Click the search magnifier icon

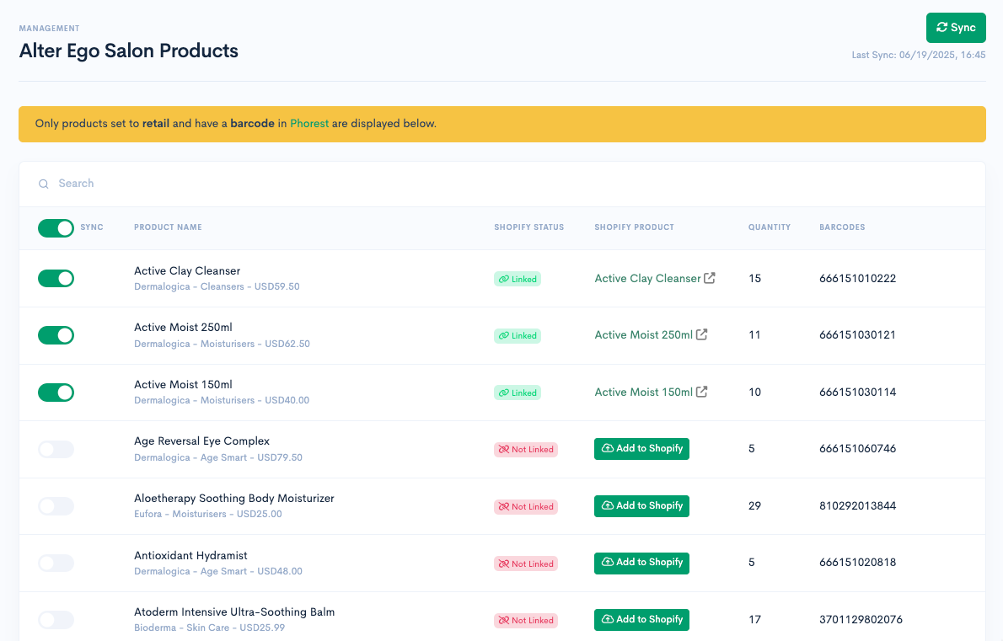[x=44, y=184]
